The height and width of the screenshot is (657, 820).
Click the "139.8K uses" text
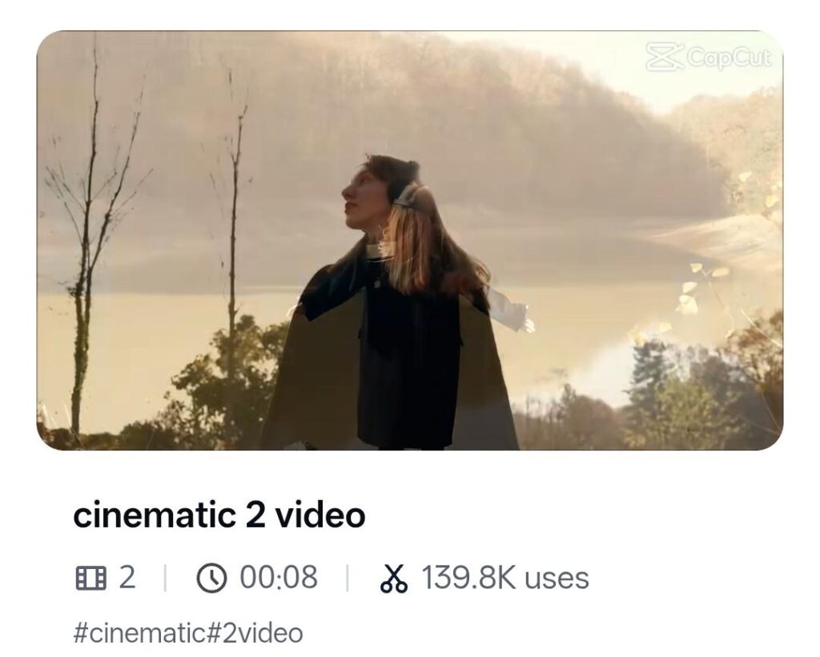click(x=505, y=578)
